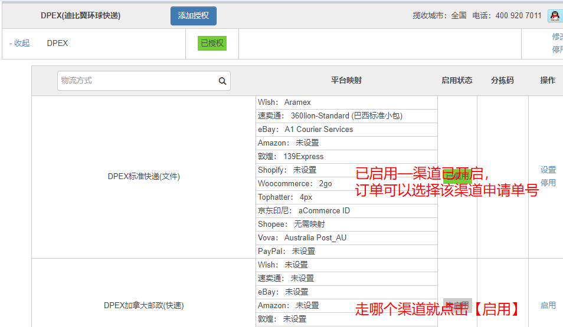Image resolution: width=563 pixels, height=327 pixels.
Task: Click 揽收城市: 全国 text
Action: 440,16
